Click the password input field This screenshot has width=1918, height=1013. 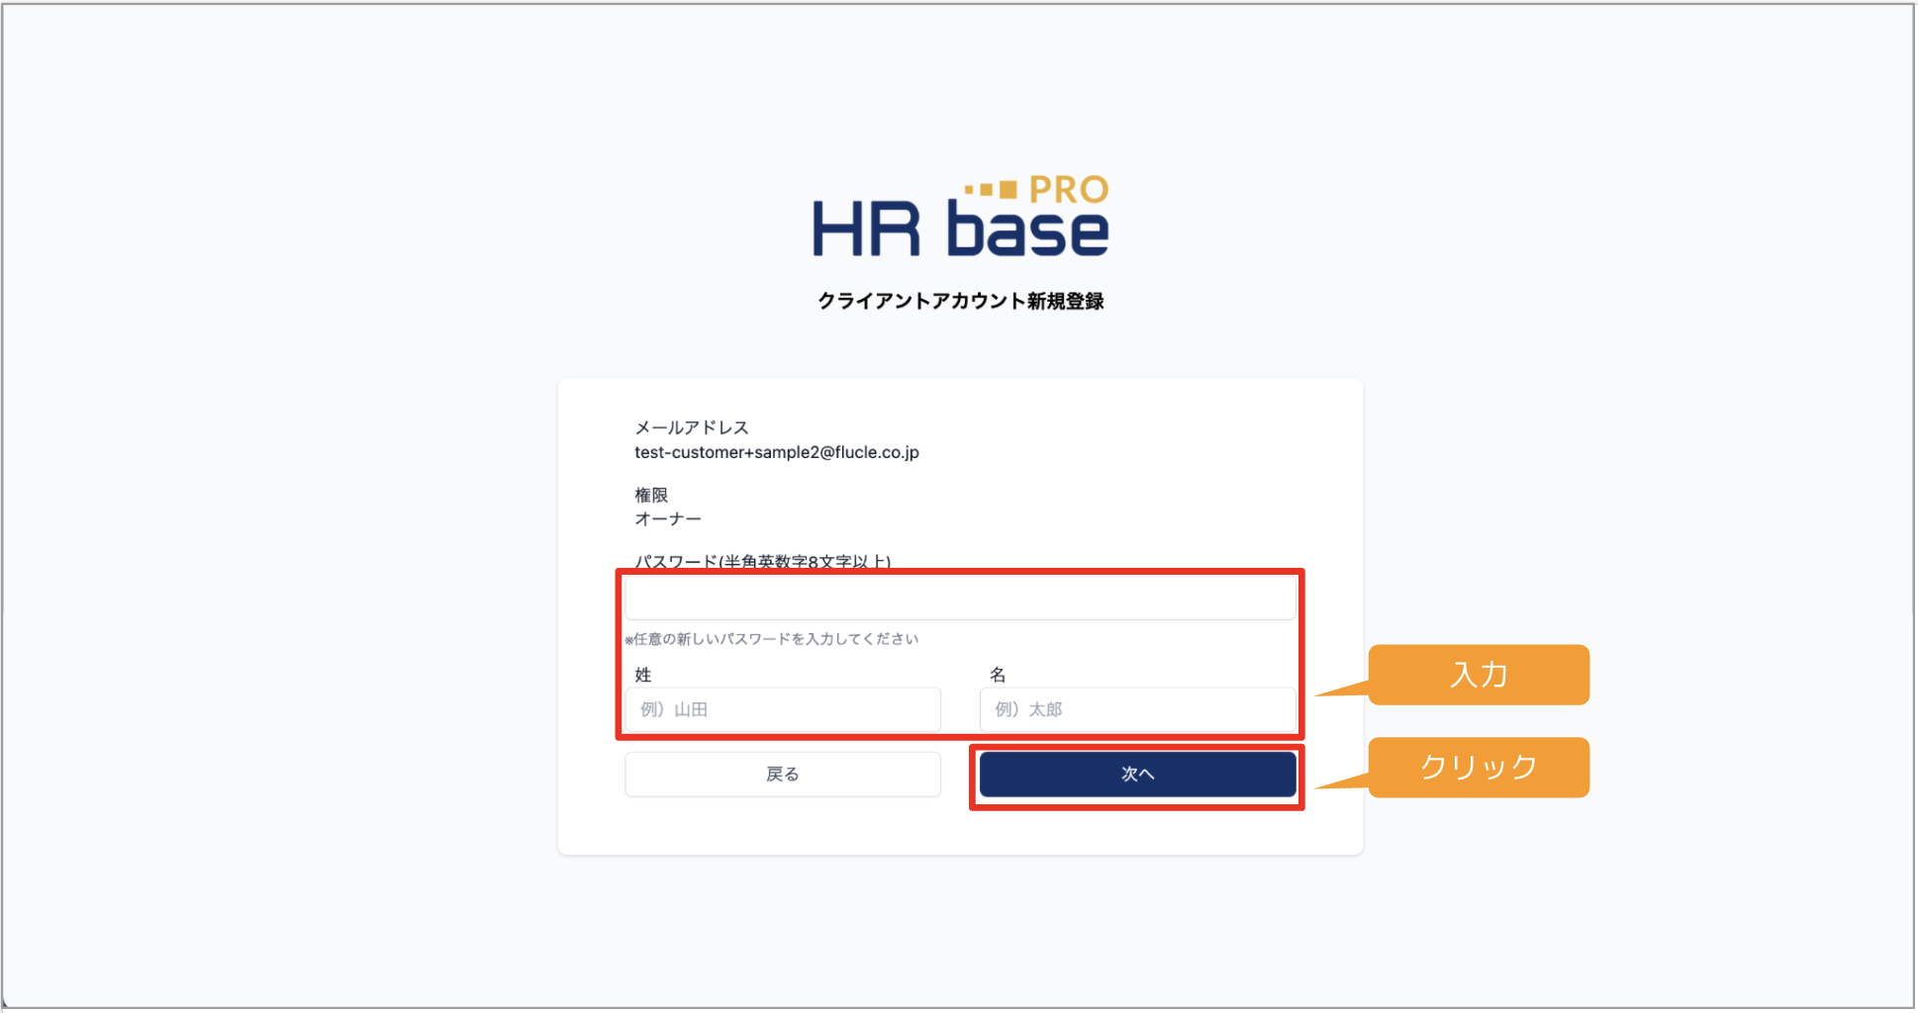pos(960,598)
